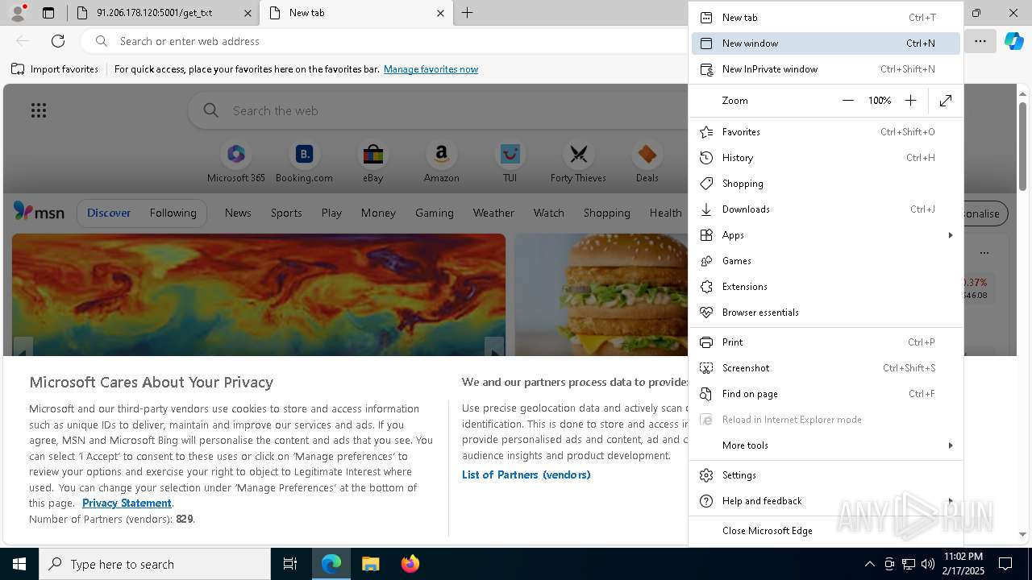Expand the More tools submenu
Viewport: 1032px width, 580px height.
coord(826,445)
